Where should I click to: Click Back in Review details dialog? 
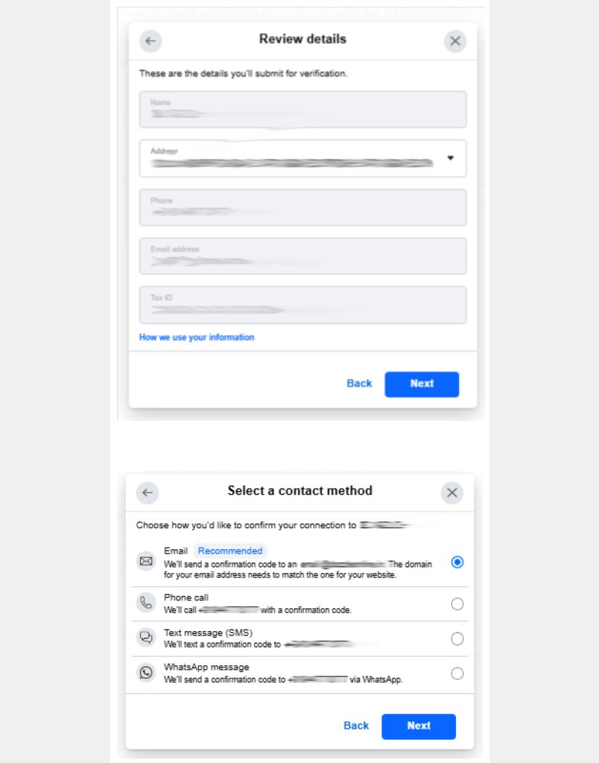[359, 384]
